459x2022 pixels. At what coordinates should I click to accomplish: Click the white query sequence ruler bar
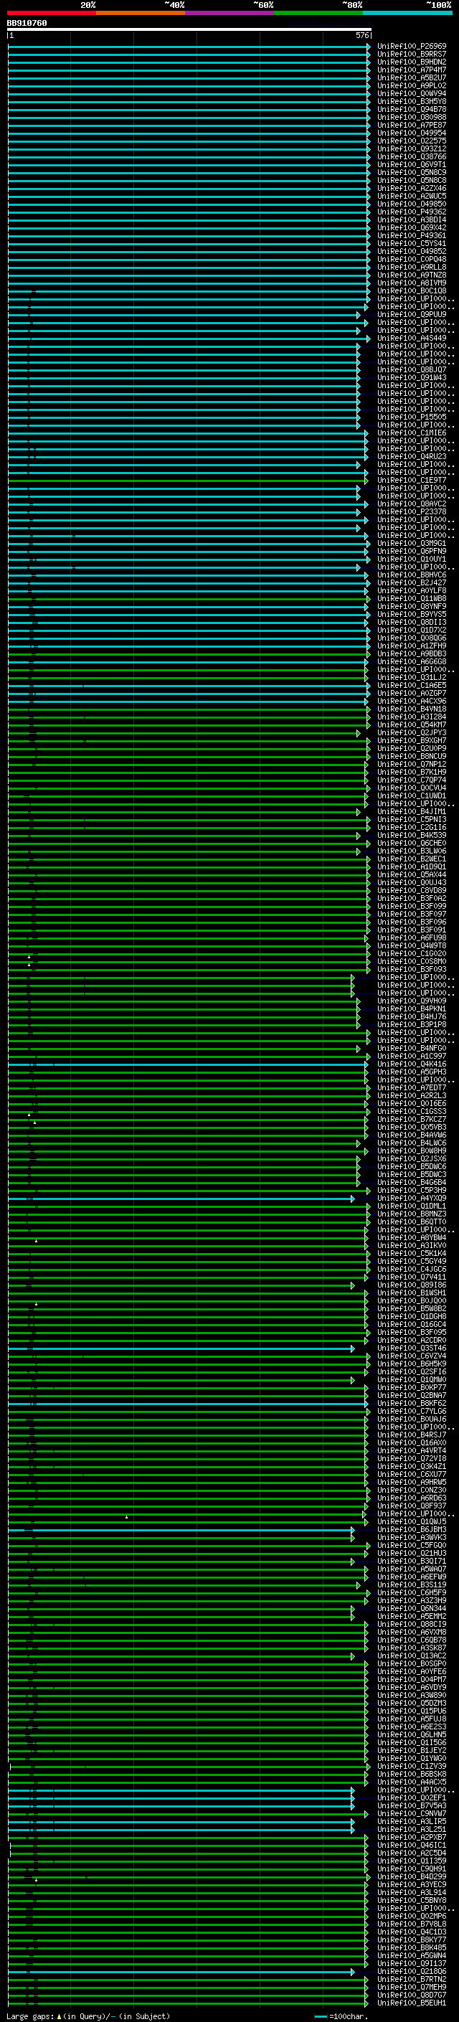pyautogui.click(x=189, y=29)
